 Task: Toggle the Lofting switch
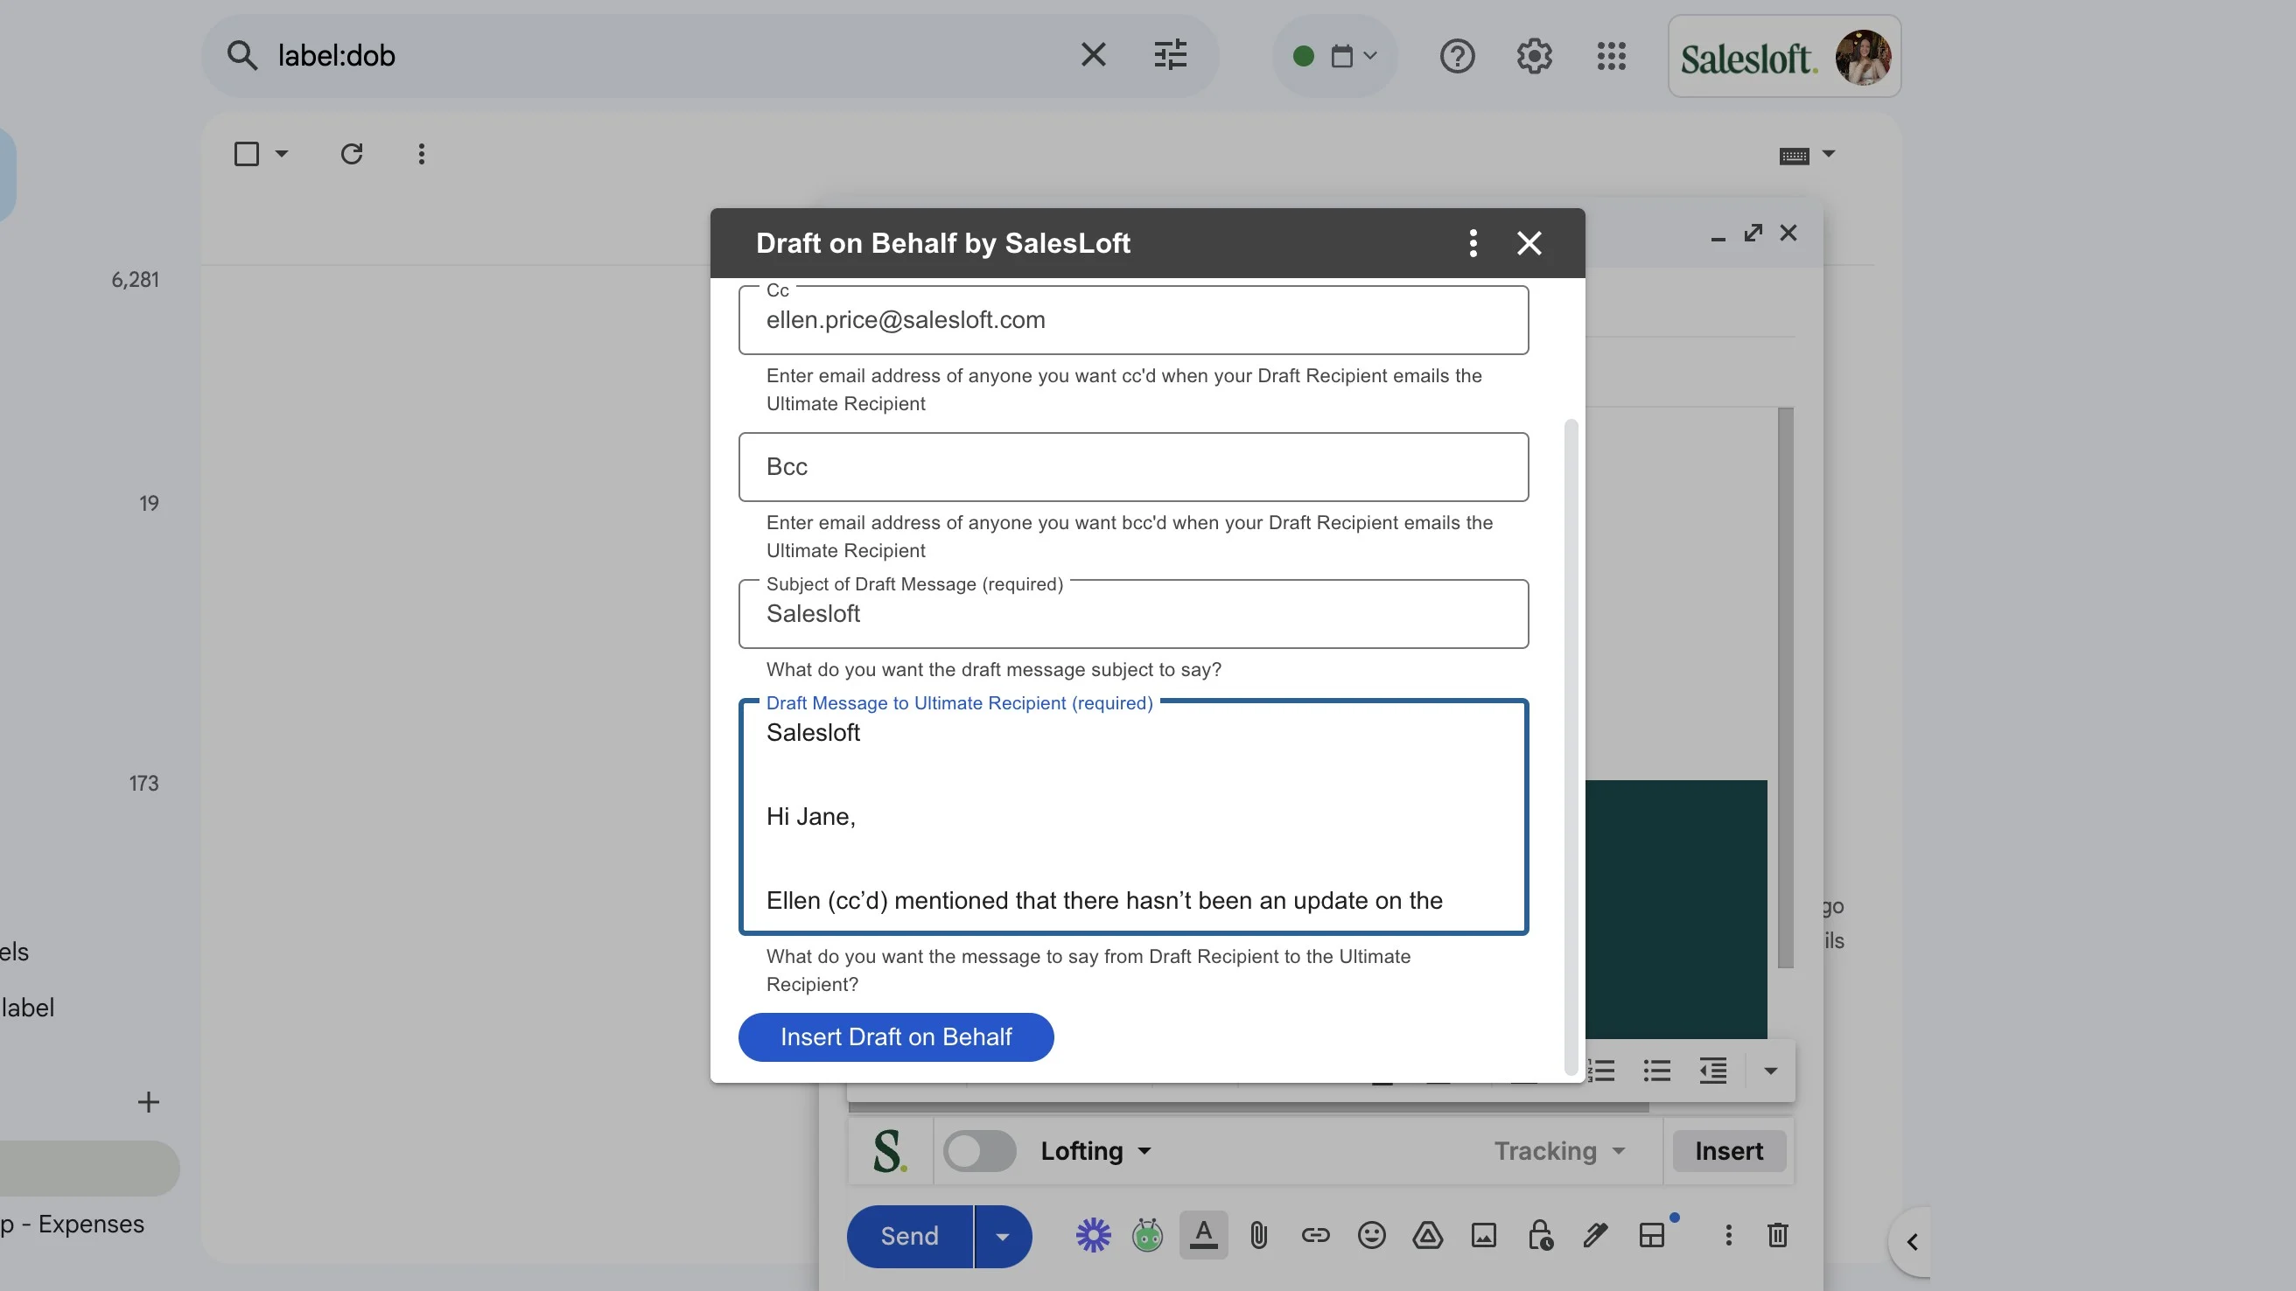979,1151
